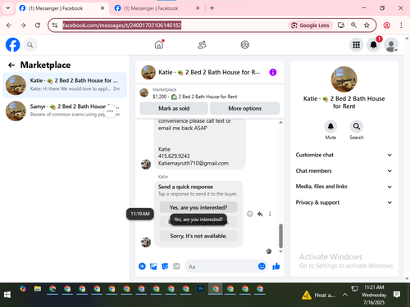Select Samyr conversation in Marketplace list
410x307 pixels.
point(65,111)
